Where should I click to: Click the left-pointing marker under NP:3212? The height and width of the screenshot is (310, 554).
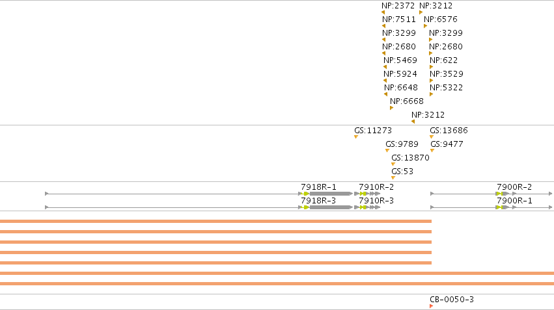[413, 122]
